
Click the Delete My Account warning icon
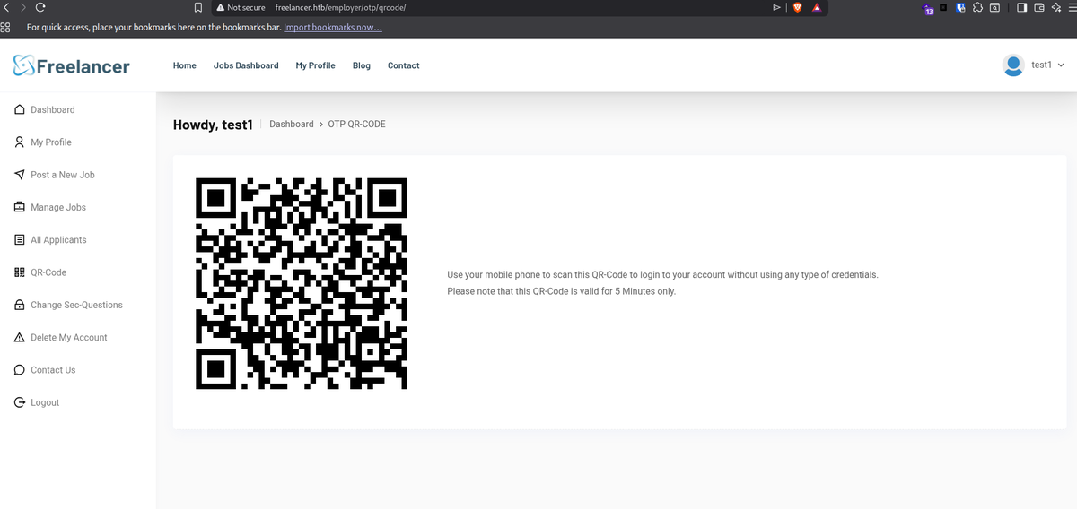[20, 338]
